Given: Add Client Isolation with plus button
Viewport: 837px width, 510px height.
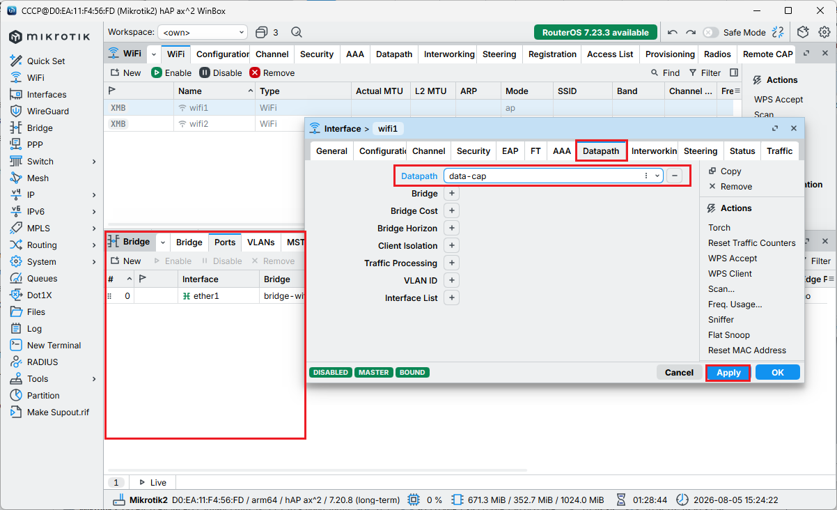Looking at the screenshot, I should (x=451, y=245).
